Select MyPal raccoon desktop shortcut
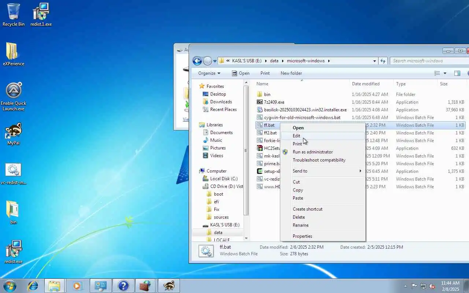Viewport: 469px width, 293px height. pyautogui.click(x=14, y=134)
